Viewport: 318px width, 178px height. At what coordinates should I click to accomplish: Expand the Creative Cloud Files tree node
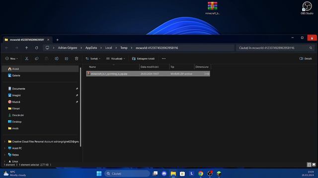coord(5,142)
